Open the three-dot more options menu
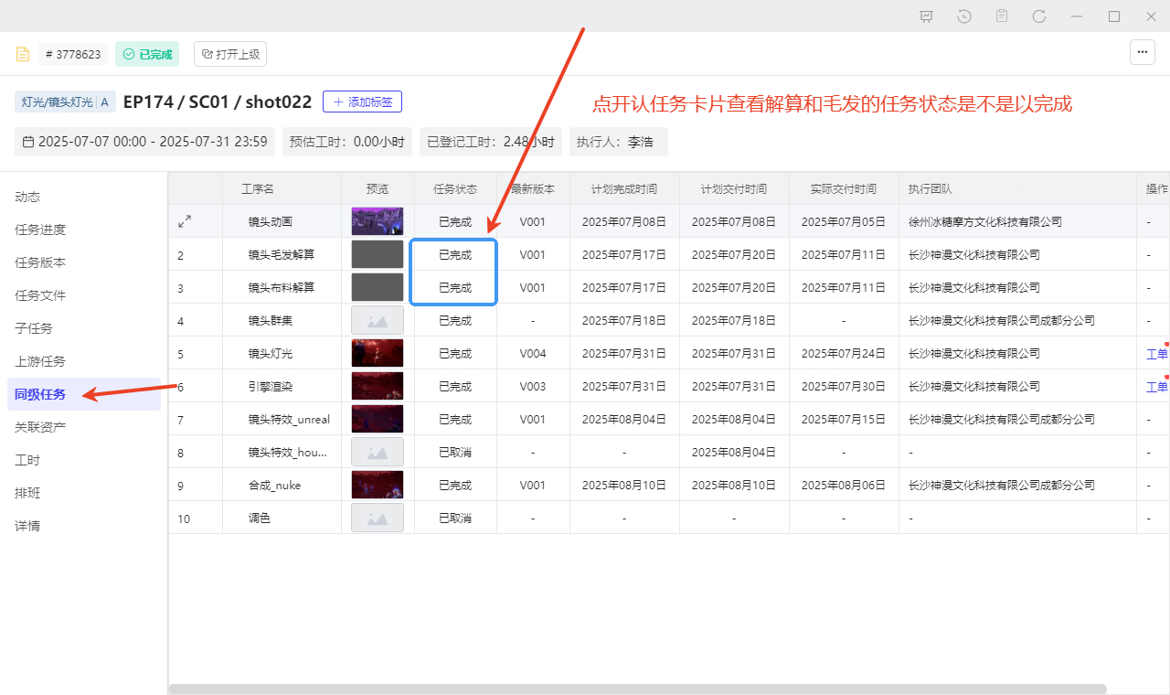 (x=1142, y=53)
